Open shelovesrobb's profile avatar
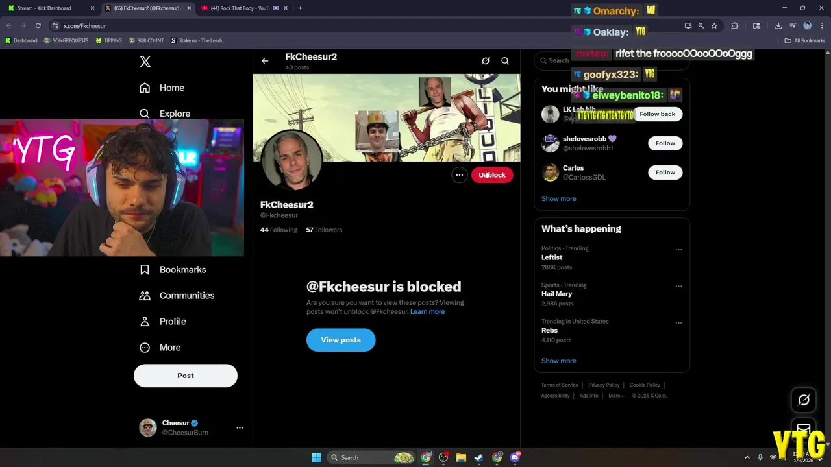Viewport: 831px width, 467px height. point(551,143)
